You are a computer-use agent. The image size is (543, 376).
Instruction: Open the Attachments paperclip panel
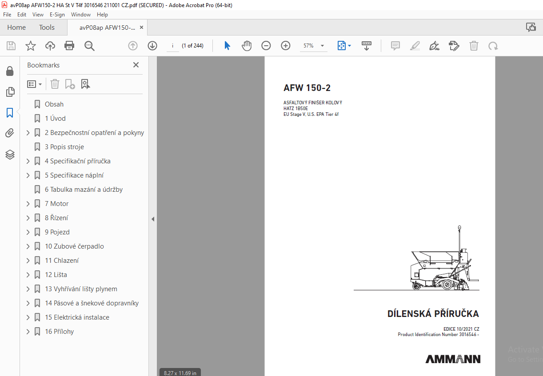(x=10, y=133)
